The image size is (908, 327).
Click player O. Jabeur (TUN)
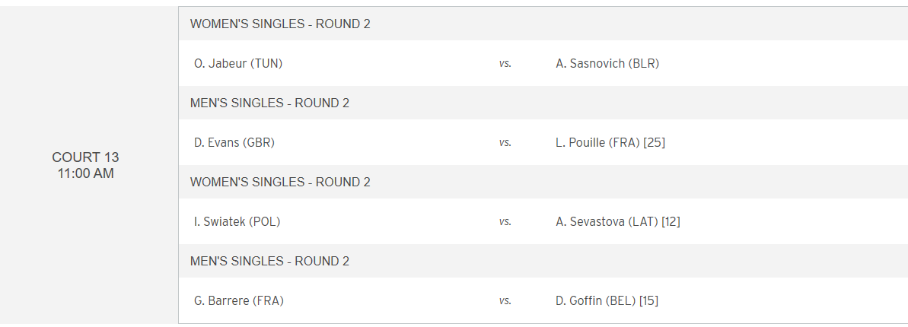238,64
